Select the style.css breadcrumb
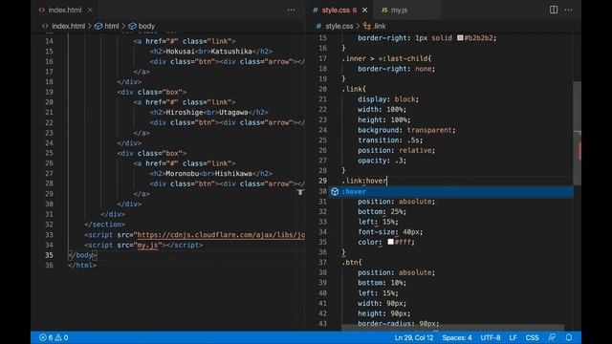 339,26
